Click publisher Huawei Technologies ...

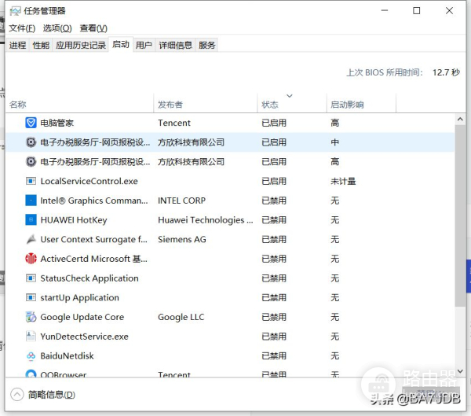click(206, 220)
